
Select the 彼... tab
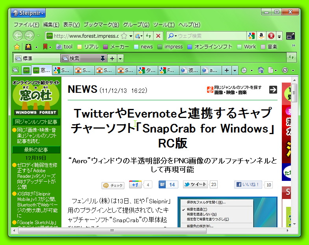coord(190,70)
